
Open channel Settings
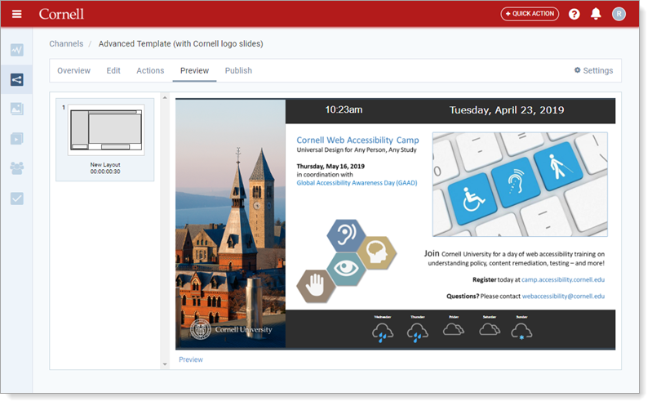click(x=593, y=71)
